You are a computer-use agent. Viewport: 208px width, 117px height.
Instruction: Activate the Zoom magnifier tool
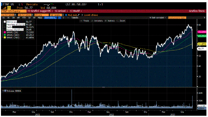121,21
